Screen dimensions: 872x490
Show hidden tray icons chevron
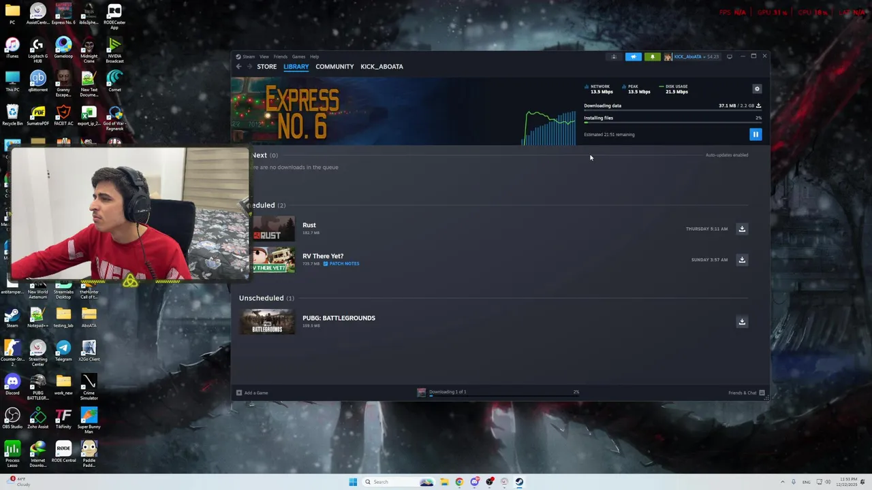(x=783, y=482)
